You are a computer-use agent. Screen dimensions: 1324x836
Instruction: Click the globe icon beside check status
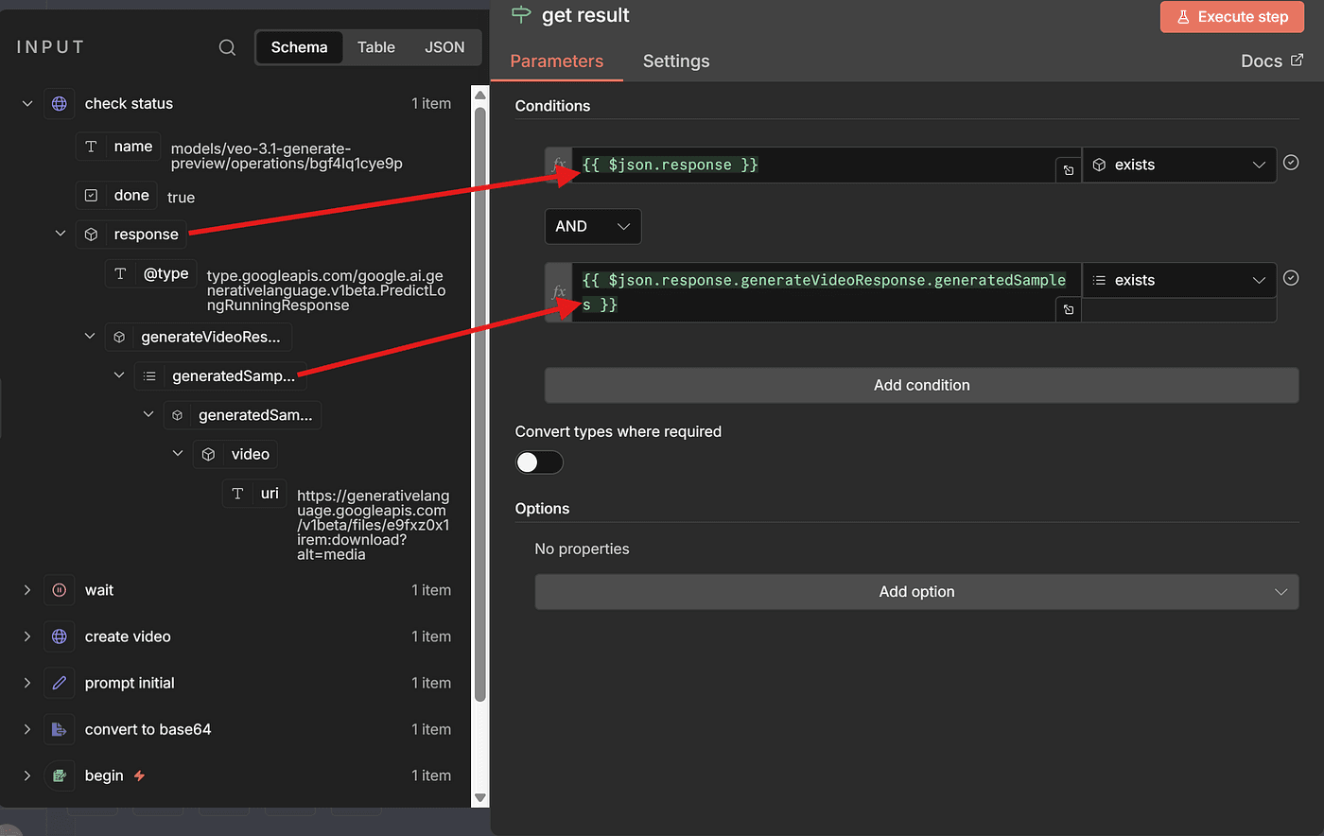[60, 104]
